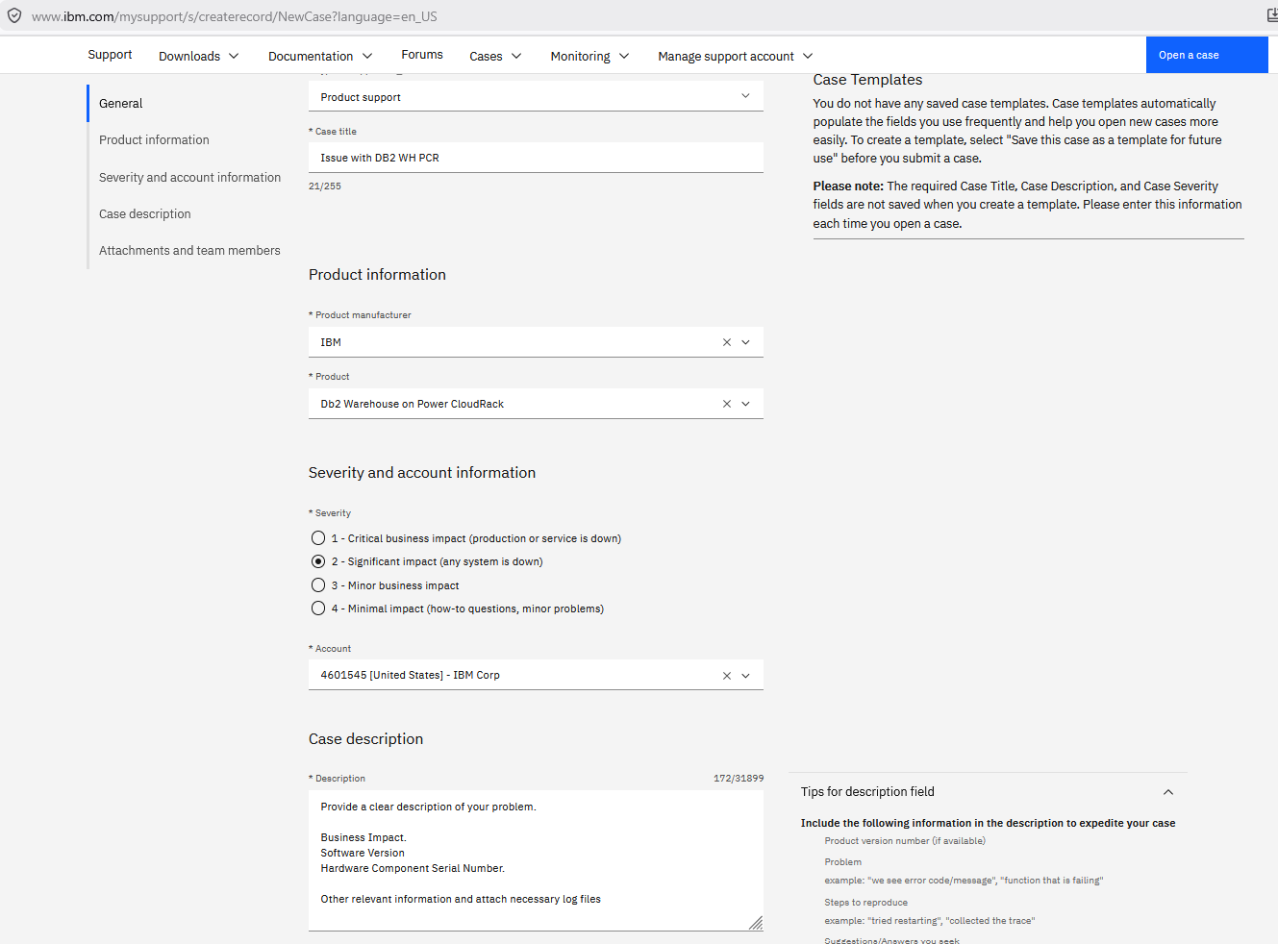Screen dimensions: 1278x944
Task: Click the description box resize handle
Action: (756, 924)
